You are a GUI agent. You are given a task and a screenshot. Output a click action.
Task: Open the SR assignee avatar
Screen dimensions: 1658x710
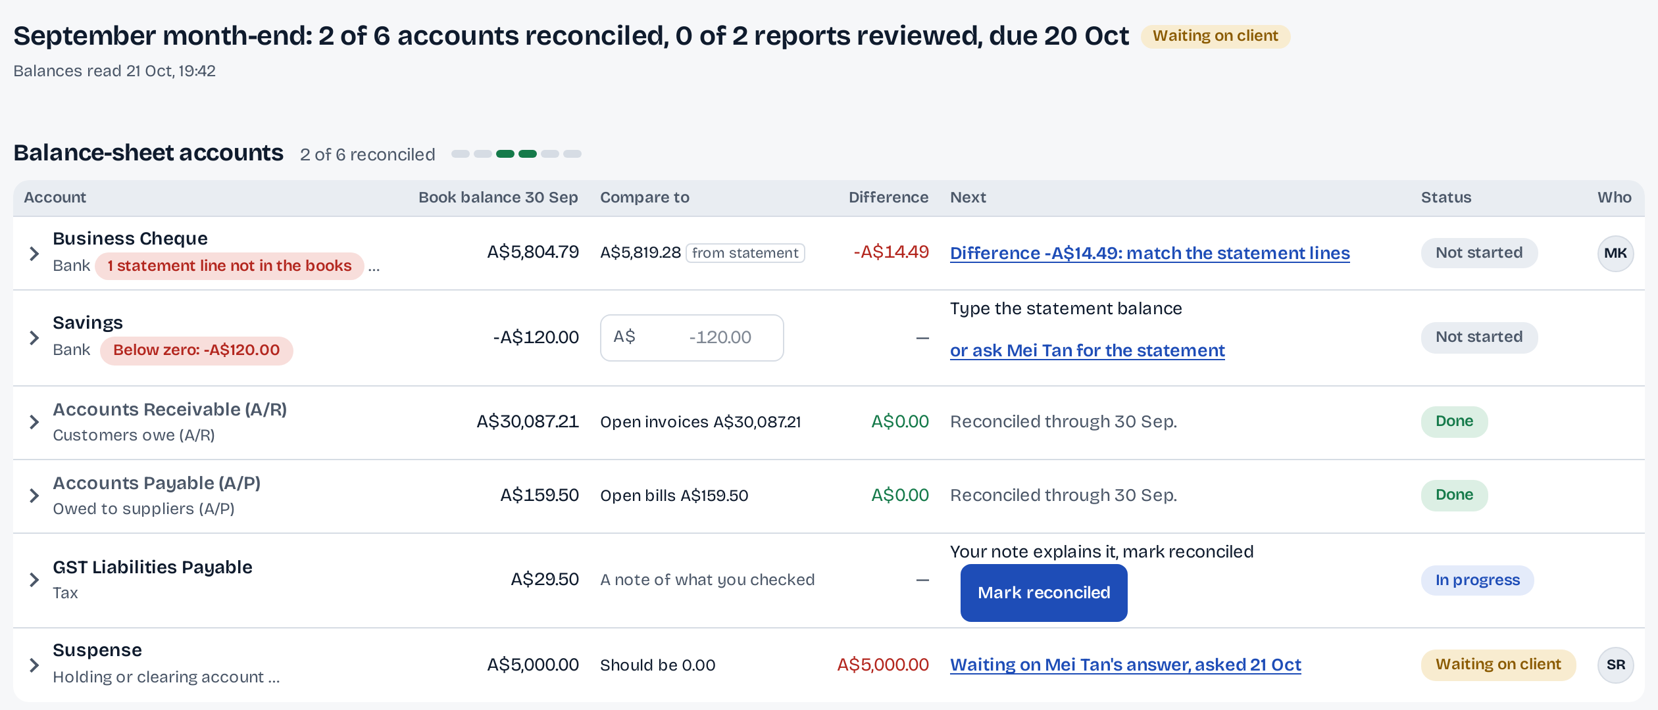point(1615,665)
